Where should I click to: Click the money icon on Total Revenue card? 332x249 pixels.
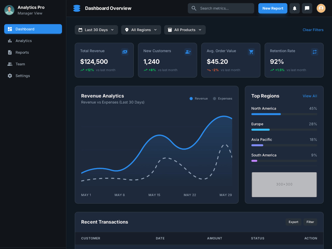tap(125, 52)
